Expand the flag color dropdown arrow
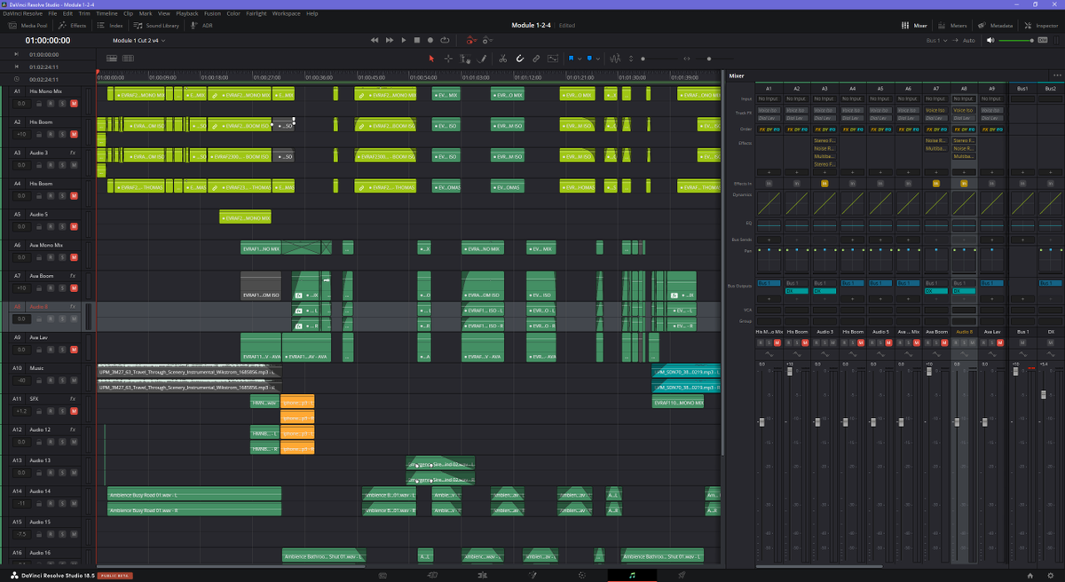This screenshot has width=1065, height=582. coord(579,59)
